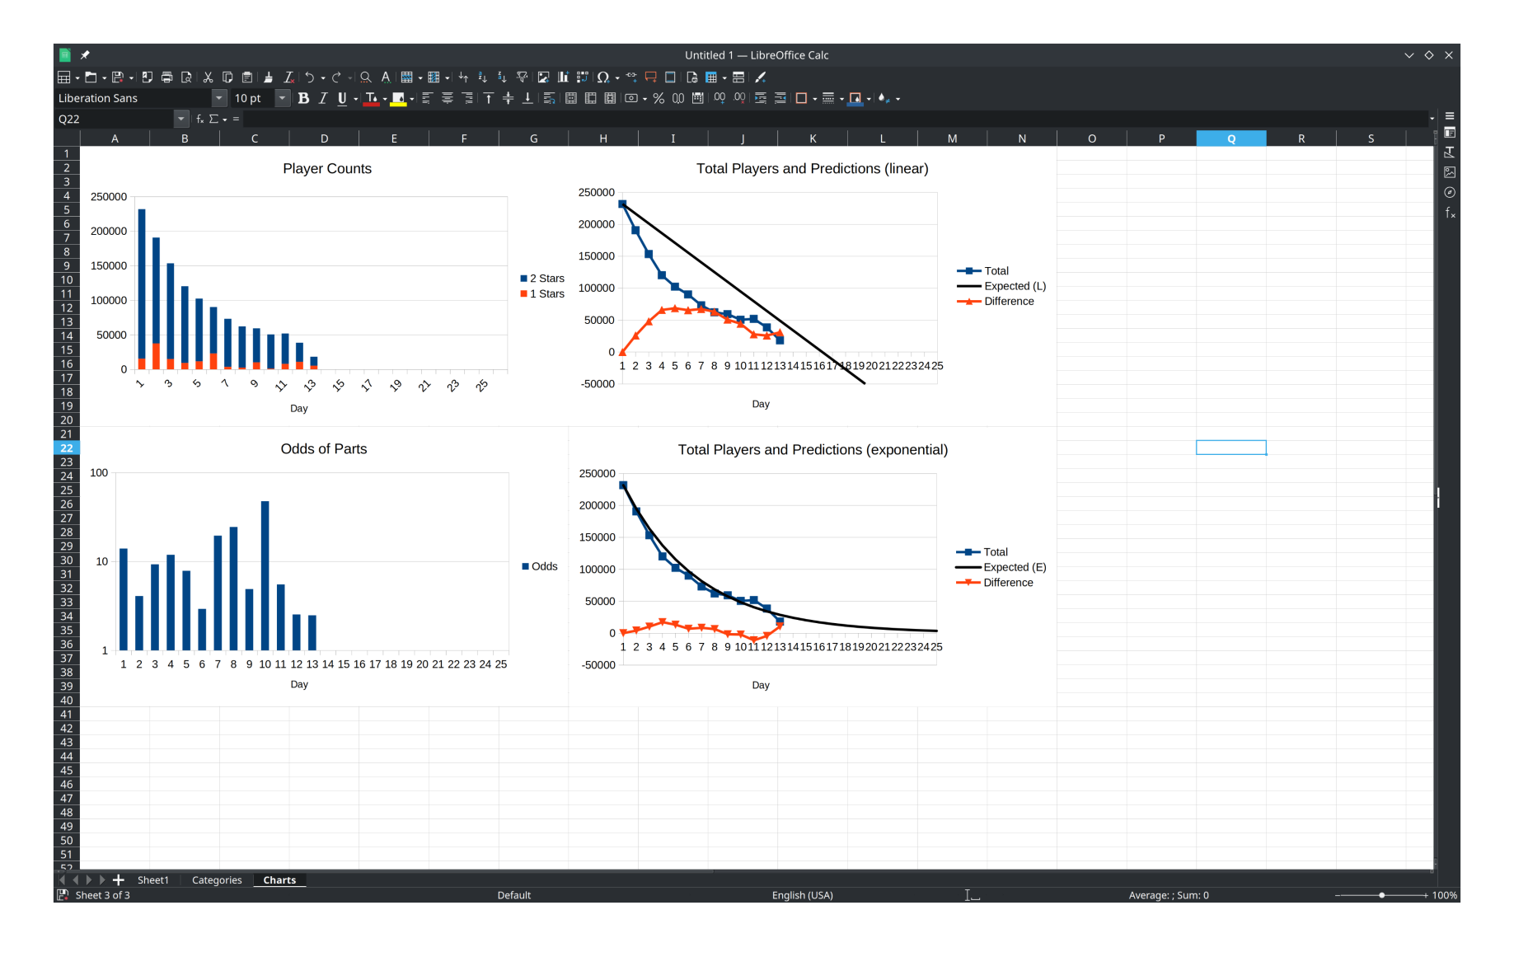The height and width of the screenshot is (966, 1514).
Task: Click the Format as Percent icon
Action: (658, 98)
